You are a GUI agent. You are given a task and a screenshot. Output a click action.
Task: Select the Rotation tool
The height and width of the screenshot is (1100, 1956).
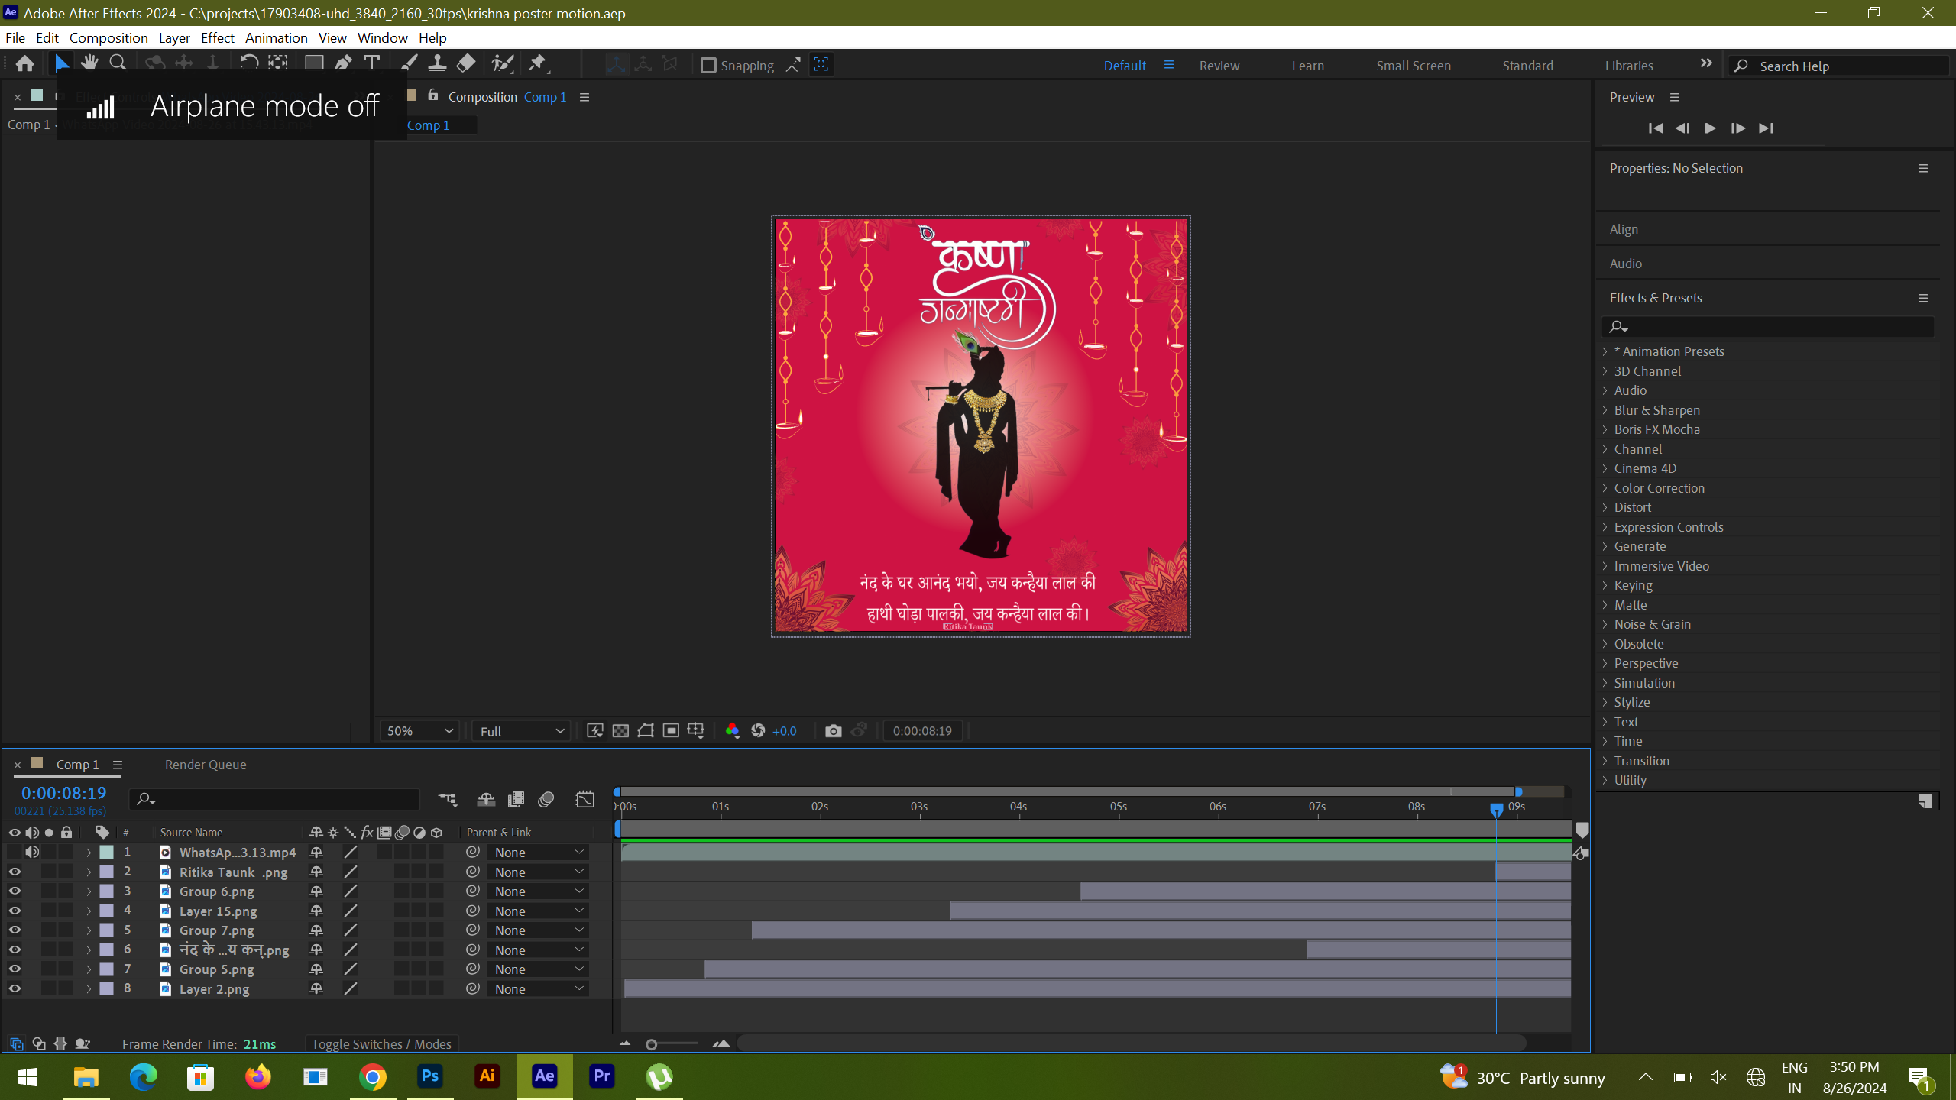[248, 63]
